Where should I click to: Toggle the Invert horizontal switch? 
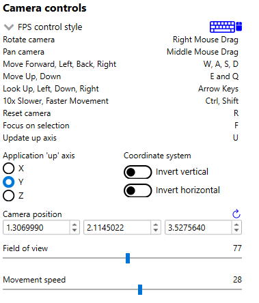(x=138, y=190)
